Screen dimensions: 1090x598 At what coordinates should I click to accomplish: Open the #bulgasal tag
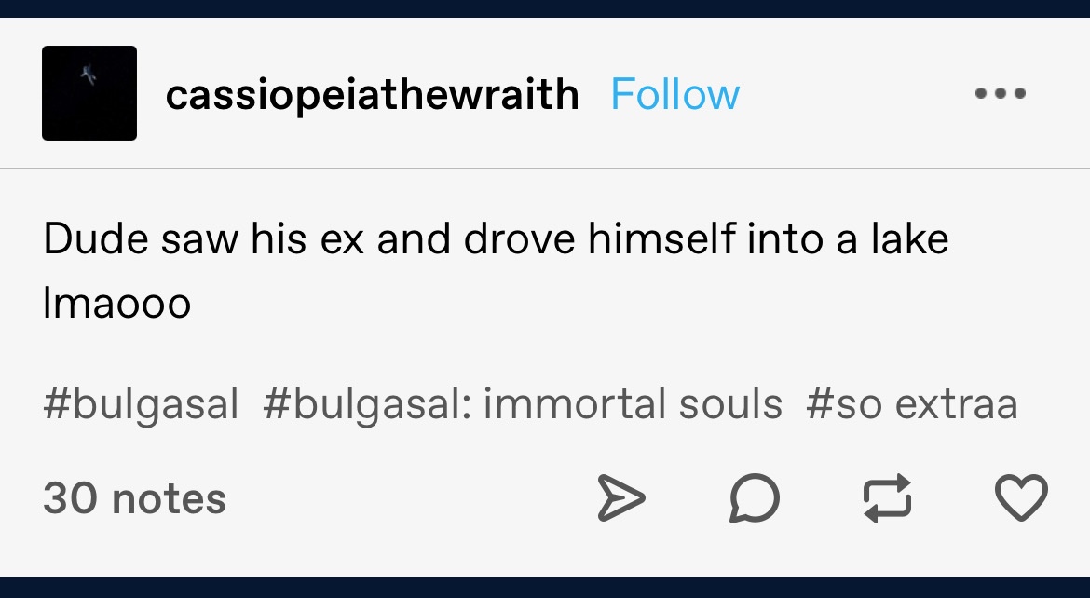(141, 404)
